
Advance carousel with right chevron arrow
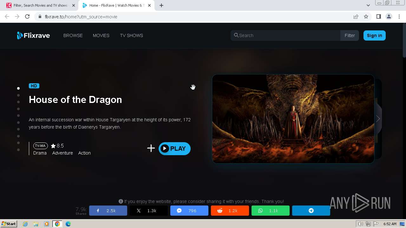point(378,119)
